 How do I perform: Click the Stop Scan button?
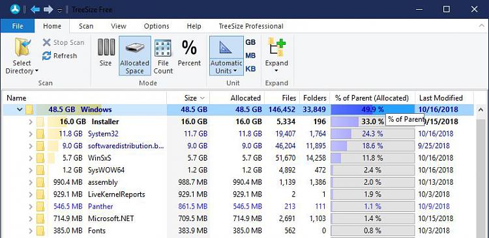[63, 43]
